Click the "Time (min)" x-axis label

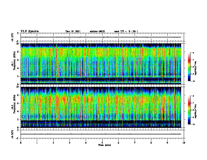pos(105,145)
